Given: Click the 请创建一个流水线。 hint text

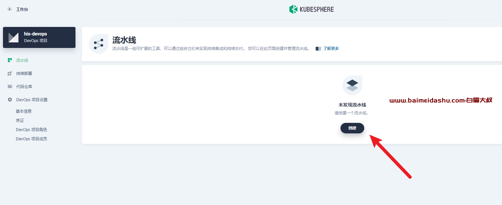Looking at the screenshot, I should point(351,113).
